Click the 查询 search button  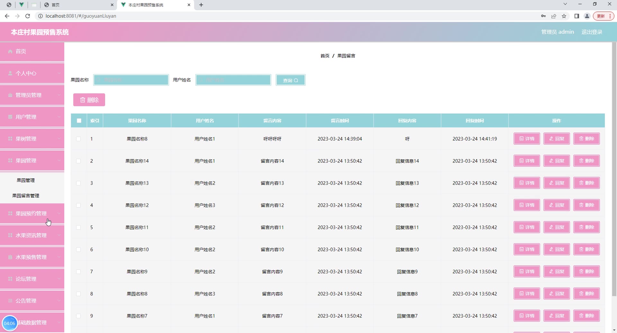pyautogui.click(x=291, y=80)
